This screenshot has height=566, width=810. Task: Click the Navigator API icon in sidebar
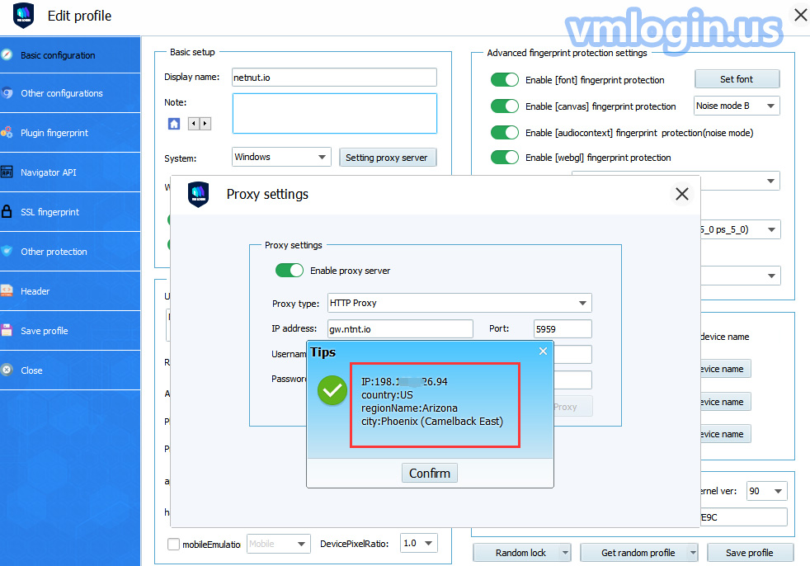click(7, 172)
